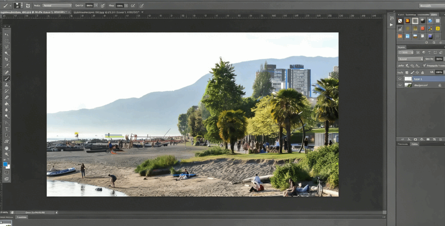445x226 pixels.
Task: Select the Eyedropper tool
Action: (x=6, y=65)
